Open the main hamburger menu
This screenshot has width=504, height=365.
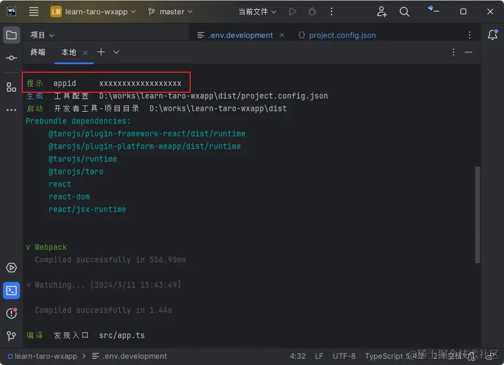(34, 11)
